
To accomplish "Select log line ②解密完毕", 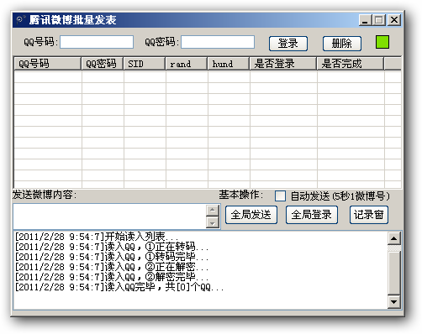I will pos(112,277).
